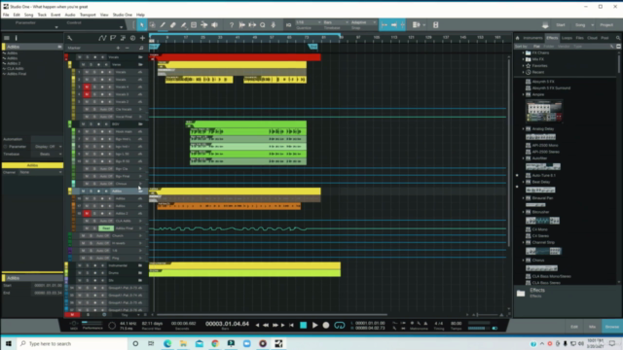
Task: Open the marker track flag icon
Action: pyautogui.click(x=113, y=38)
